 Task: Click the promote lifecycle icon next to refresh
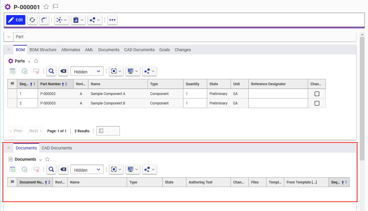point(44,20)
